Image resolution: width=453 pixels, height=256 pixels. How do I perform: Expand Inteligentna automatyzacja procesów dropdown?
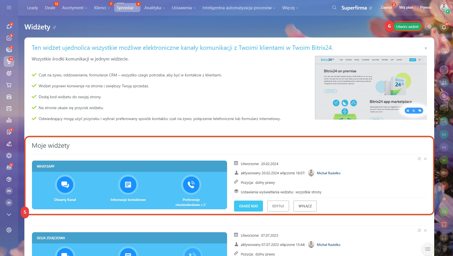pyautogui.click(x=239, y=8)
